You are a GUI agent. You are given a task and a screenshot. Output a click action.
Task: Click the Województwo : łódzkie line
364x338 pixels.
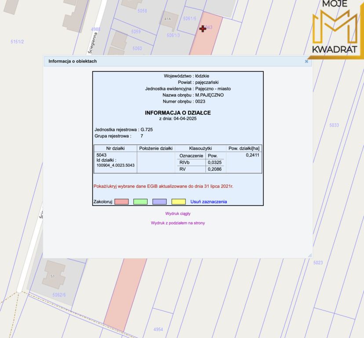186,76
